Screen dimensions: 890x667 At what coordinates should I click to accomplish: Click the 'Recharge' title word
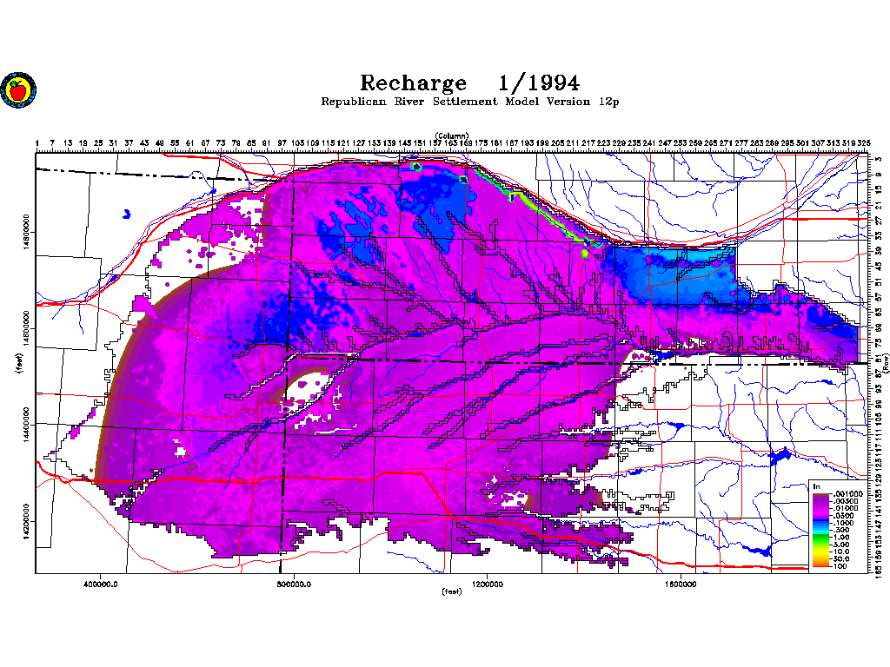click(x=413, y=83)
